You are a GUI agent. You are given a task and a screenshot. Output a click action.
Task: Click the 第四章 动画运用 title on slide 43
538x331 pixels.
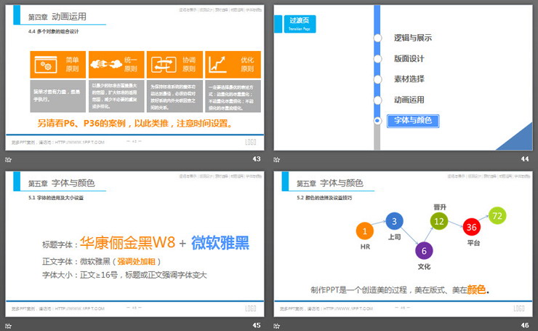[57, 17]
